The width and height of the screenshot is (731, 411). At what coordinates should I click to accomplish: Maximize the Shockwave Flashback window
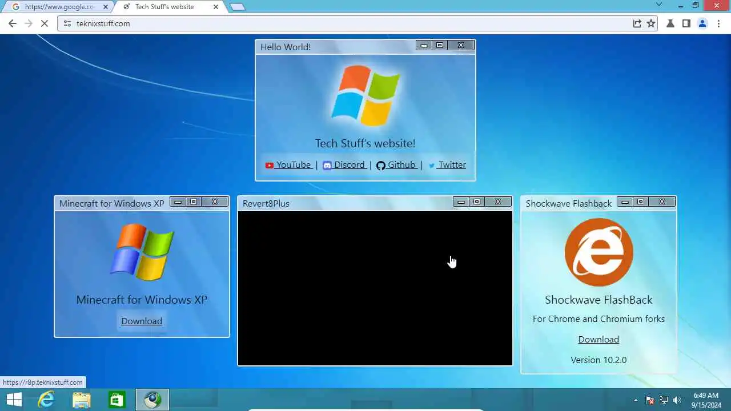point(641,202)
